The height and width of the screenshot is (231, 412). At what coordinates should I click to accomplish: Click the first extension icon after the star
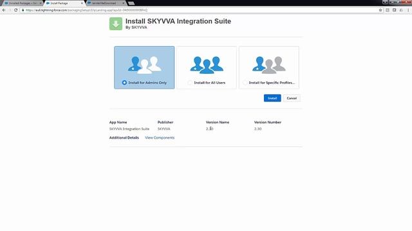(388, 10)
